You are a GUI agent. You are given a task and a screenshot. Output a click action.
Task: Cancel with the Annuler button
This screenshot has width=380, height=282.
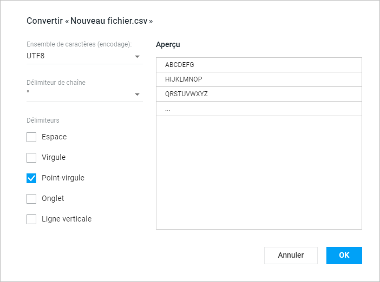coord(291,256)
